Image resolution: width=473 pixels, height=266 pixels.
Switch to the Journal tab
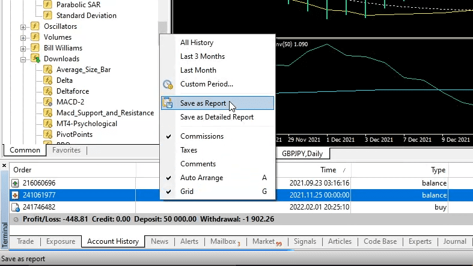(x=454, y=241)
